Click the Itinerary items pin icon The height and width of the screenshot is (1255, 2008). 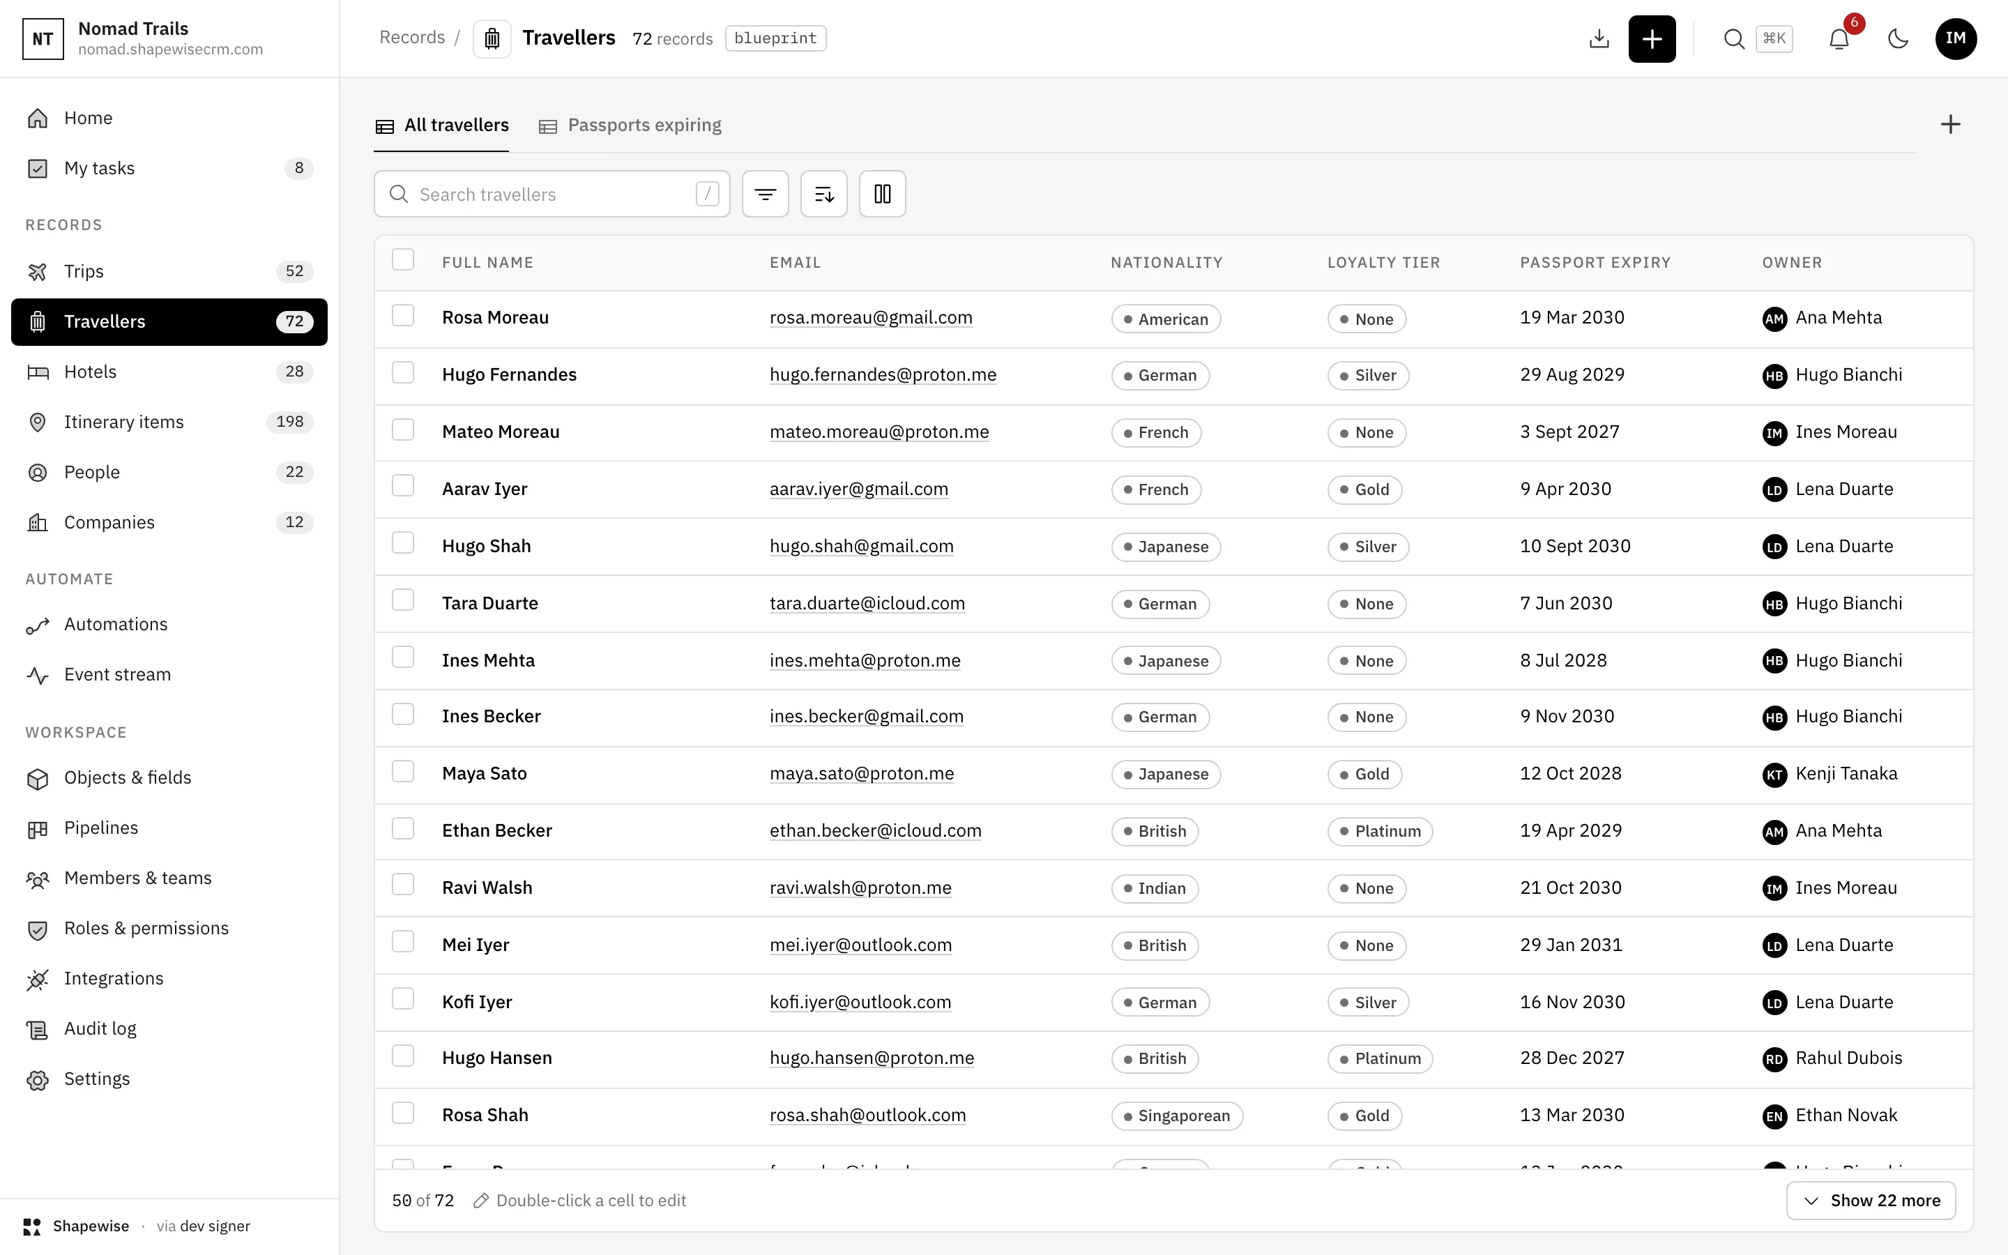point(38,423)
